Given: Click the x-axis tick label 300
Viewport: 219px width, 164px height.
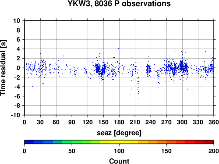Looking at the screenshot, I should (x=182, y=122).
